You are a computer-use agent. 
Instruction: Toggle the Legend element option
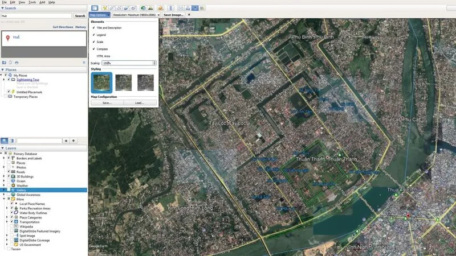(99, 35)
